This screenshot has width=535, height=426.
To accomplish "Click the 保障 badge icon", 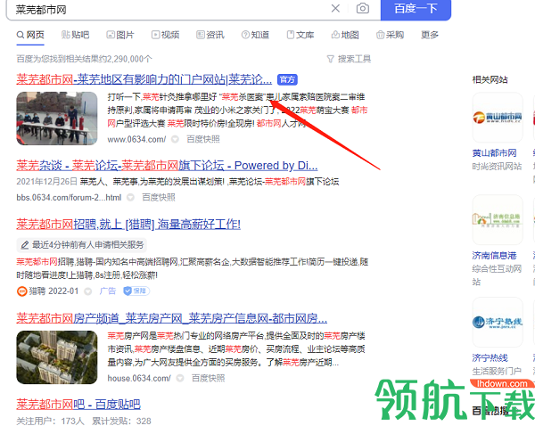I will [136, 291].
